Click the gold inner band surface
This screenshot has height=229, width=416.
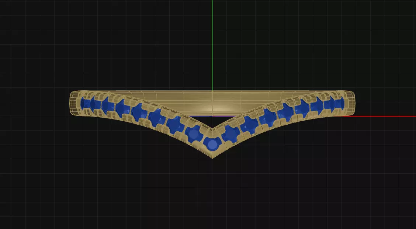[x=212, y=104]
